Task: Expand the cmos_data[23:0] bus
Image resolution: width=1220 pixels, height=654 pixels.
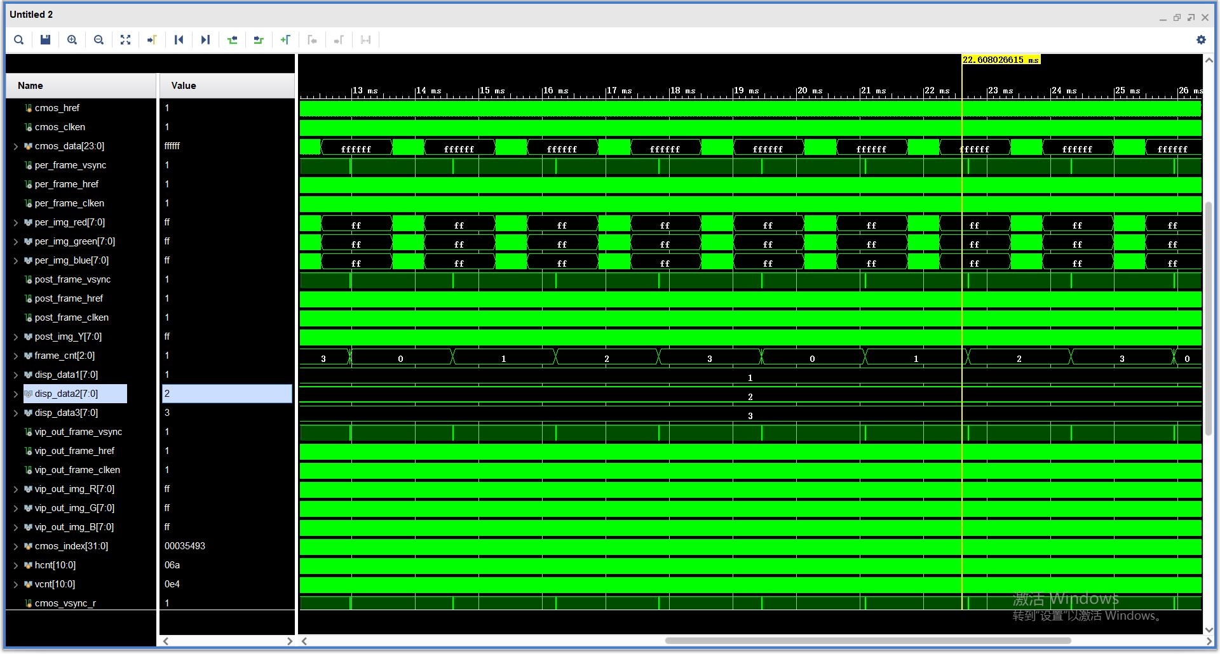Action: point(16,146)
